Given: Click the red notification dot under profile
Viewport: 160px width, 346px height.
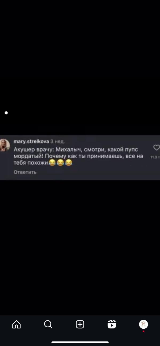Looking at the screenshot, I should 143,331.
